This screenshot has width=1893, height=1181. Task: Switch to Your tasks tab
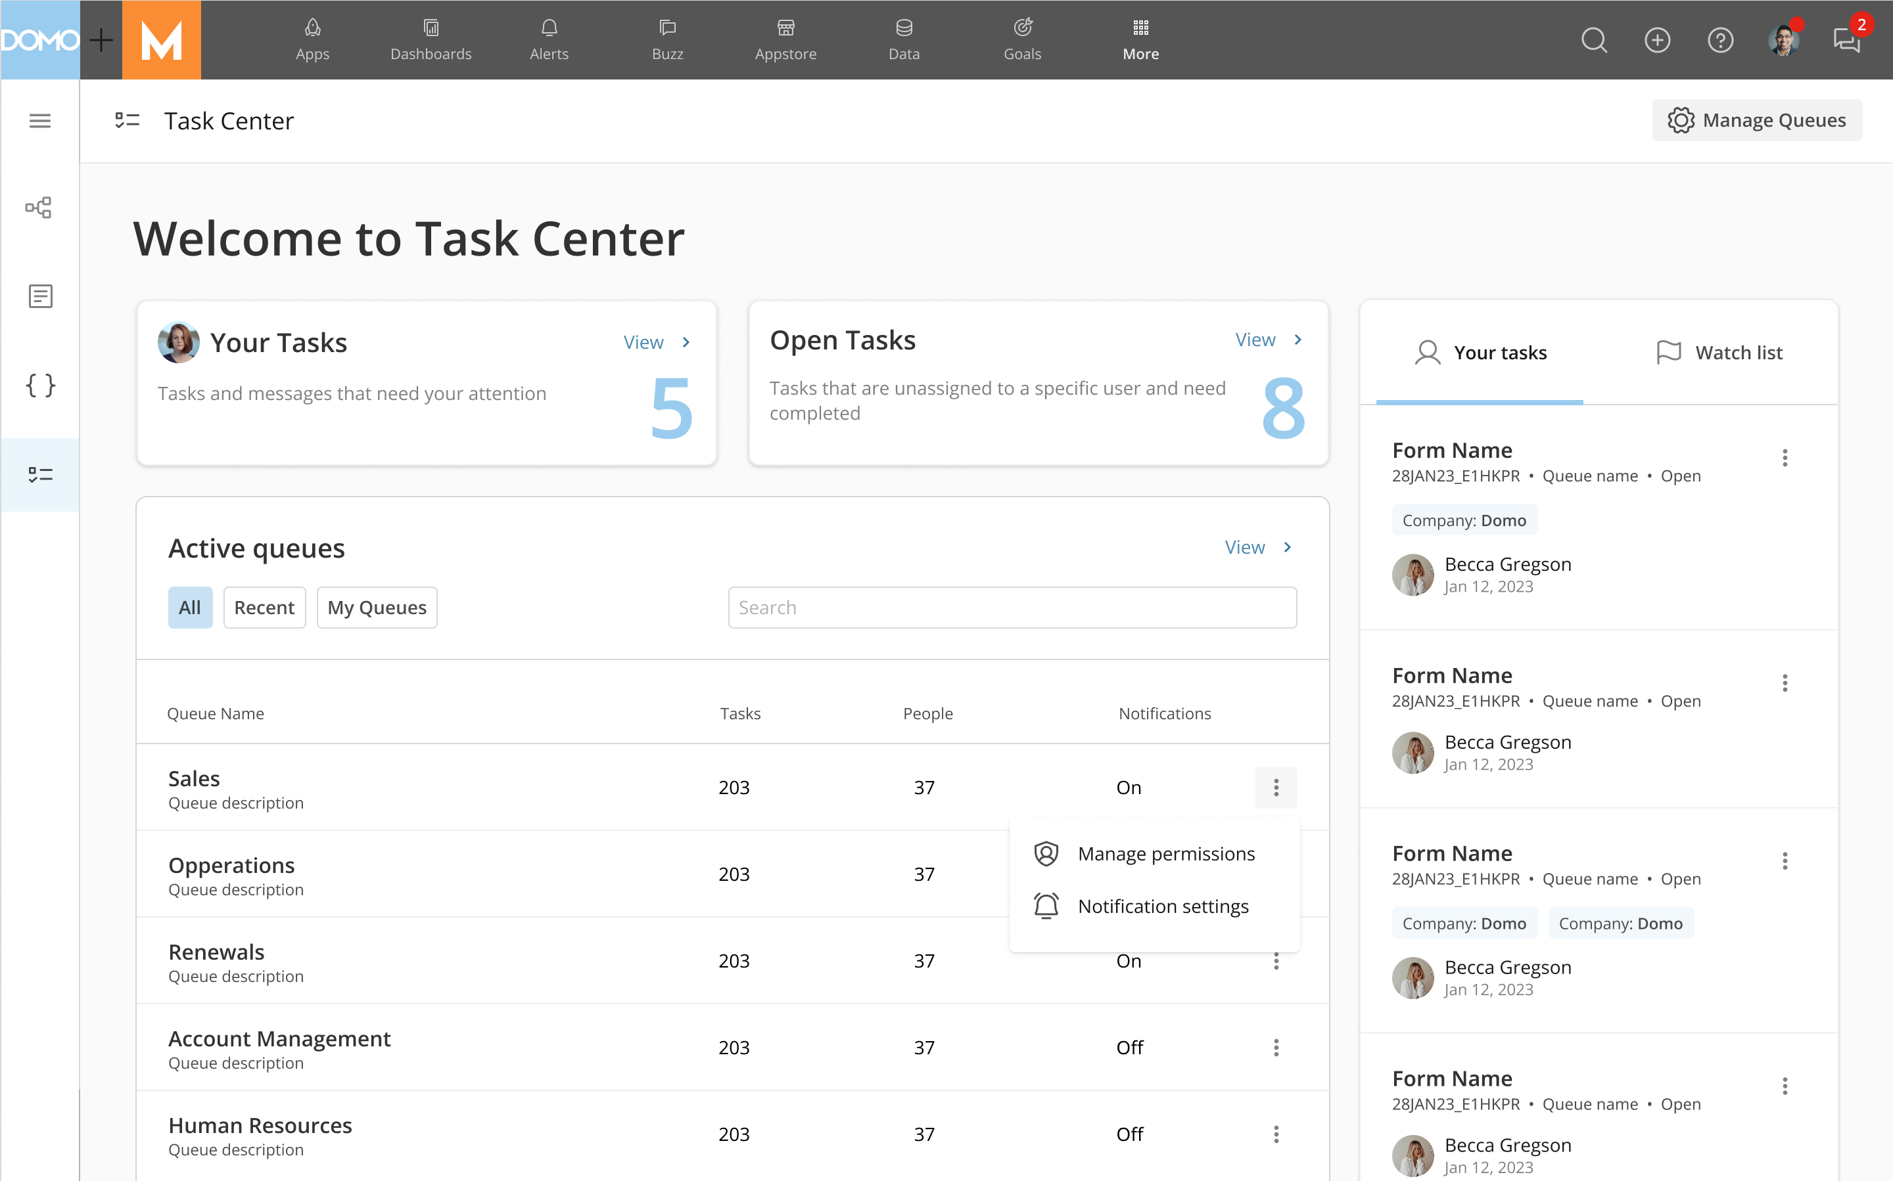[x=1480, y=352]
